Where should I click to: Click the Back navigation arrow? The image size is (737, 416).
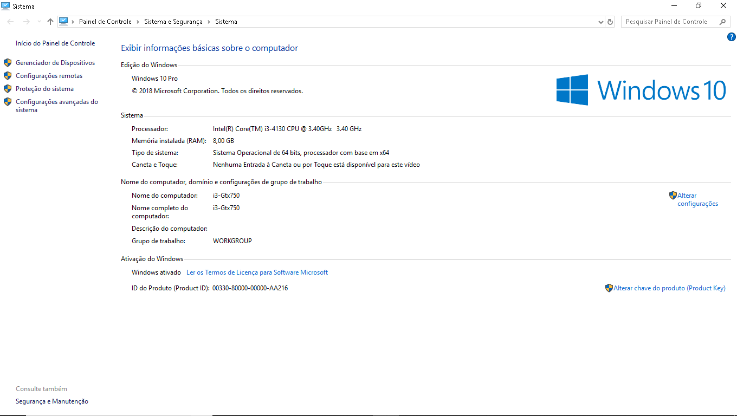pos(11,22)
